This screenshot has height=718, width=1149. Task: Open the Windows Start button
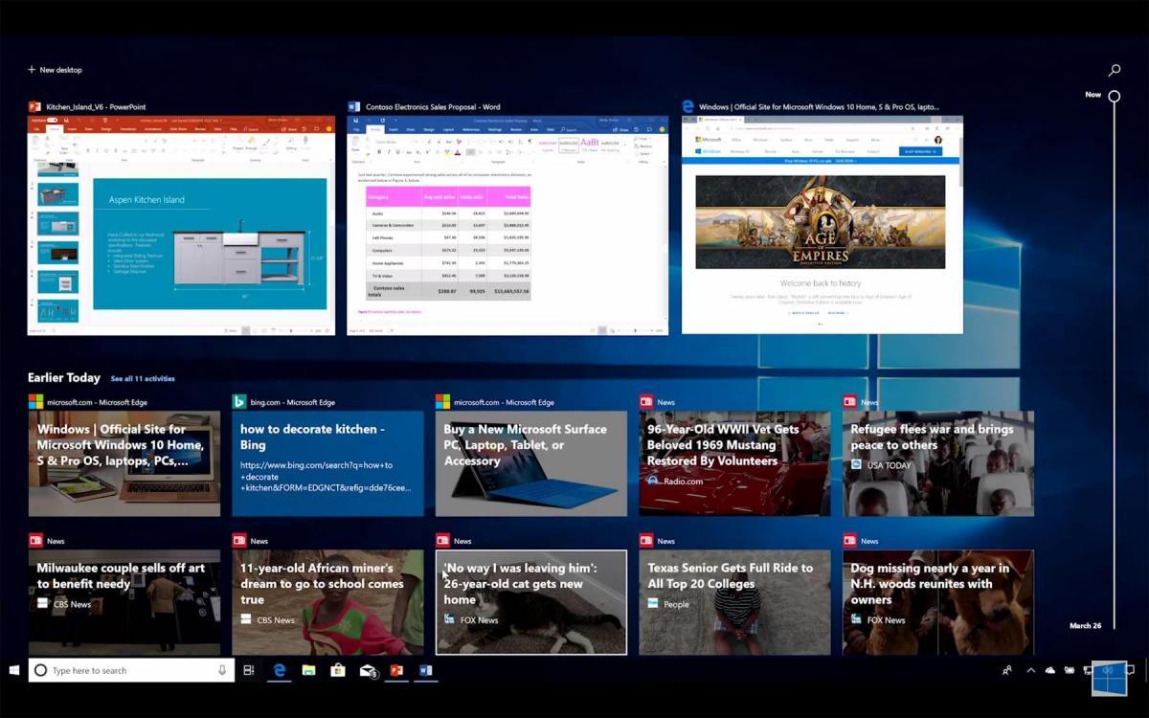point(14,670)
